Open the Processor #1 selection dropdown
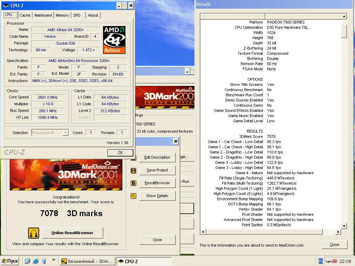 (x=66, y=133)
